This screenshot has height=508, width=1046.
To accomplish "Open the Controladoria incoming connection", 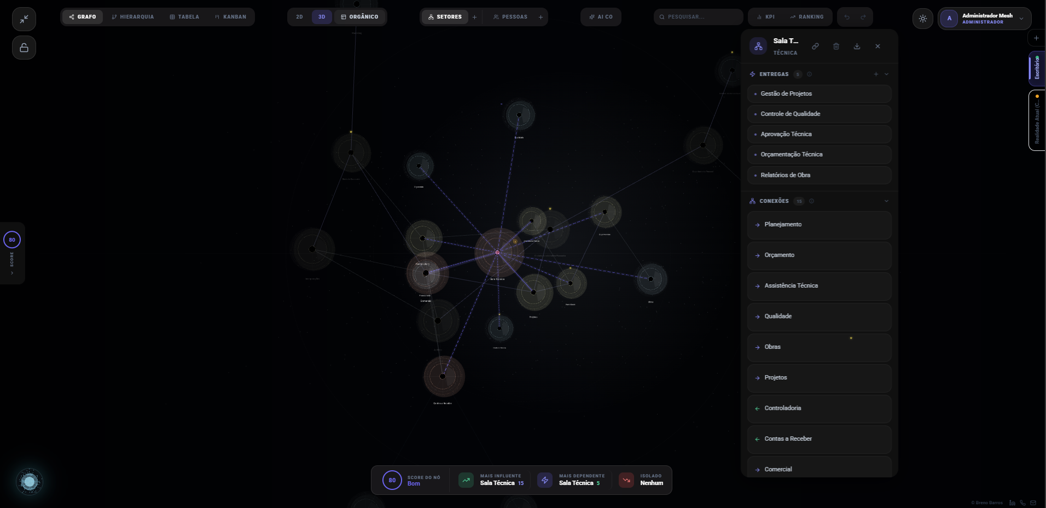I will (819, 408).
